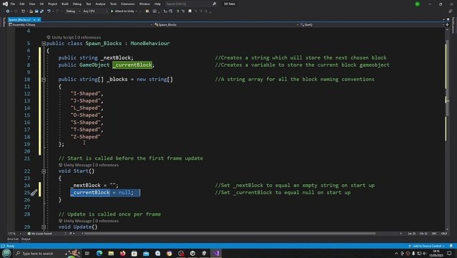Click the line number (Ln) indicator in the status strip
The height and width of the screenshot is (258, 457).
point(412,234)
